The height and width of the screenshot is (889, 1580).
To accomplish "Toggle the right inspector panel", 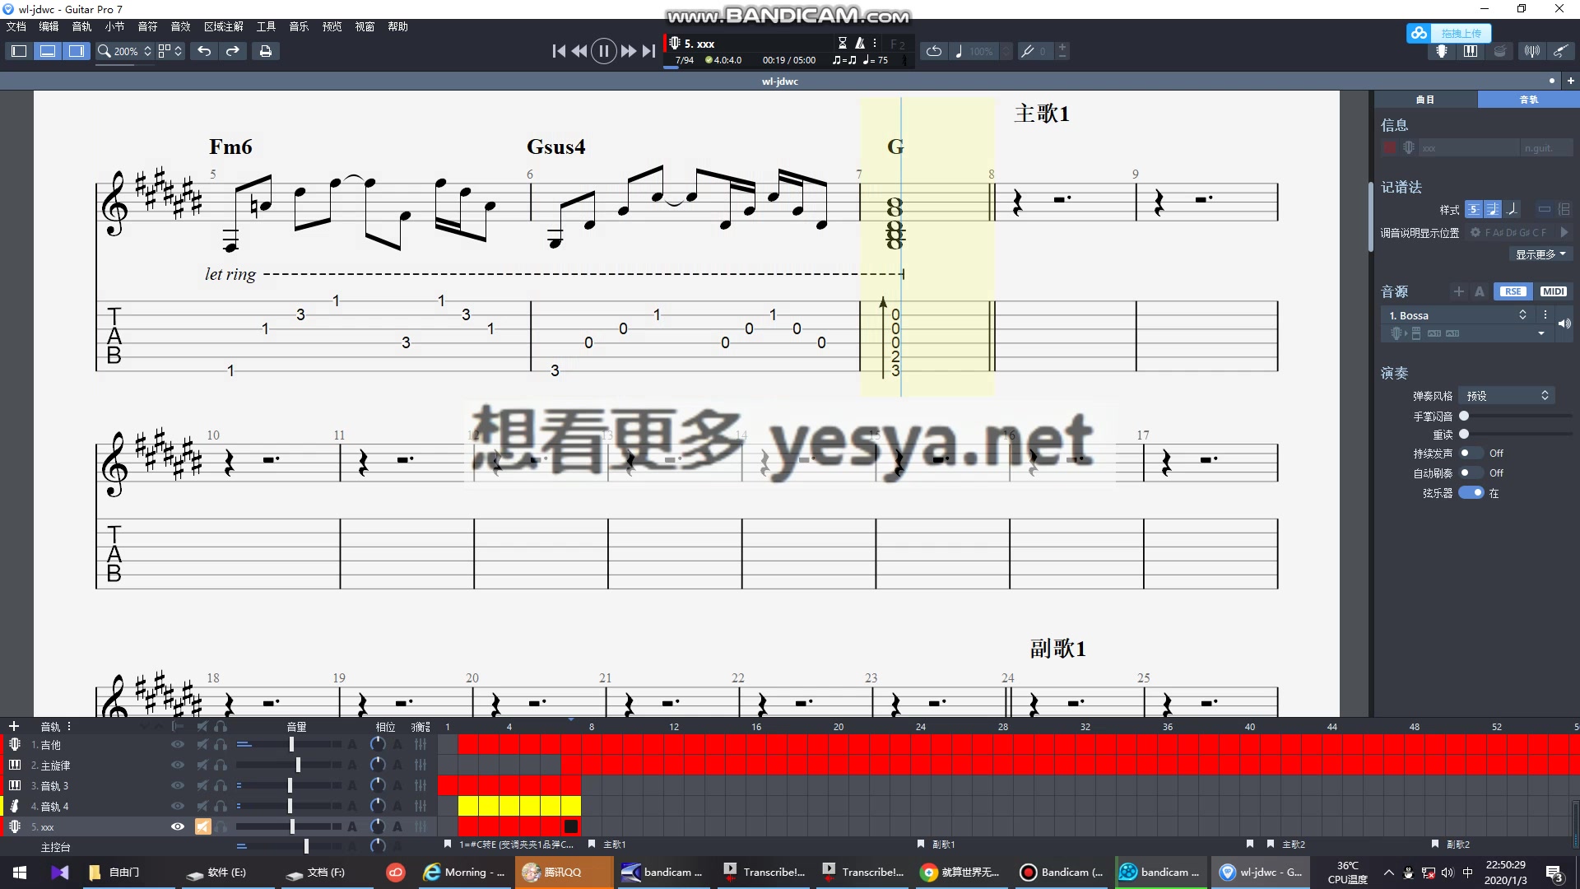I will pos(77,51).
